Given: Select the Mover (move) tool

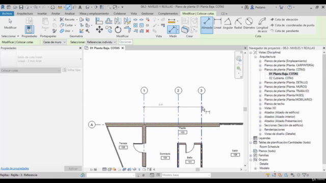Looking at the screenshot, I should point(99,29).
